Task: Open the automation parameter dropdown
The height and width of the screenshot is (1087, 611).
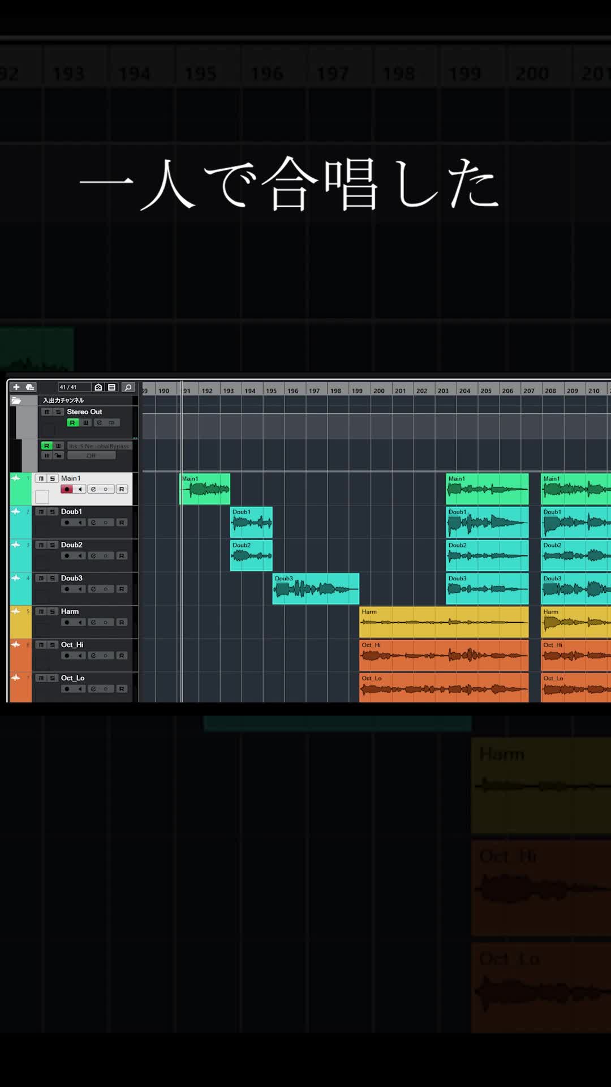Action: point(99,446)
